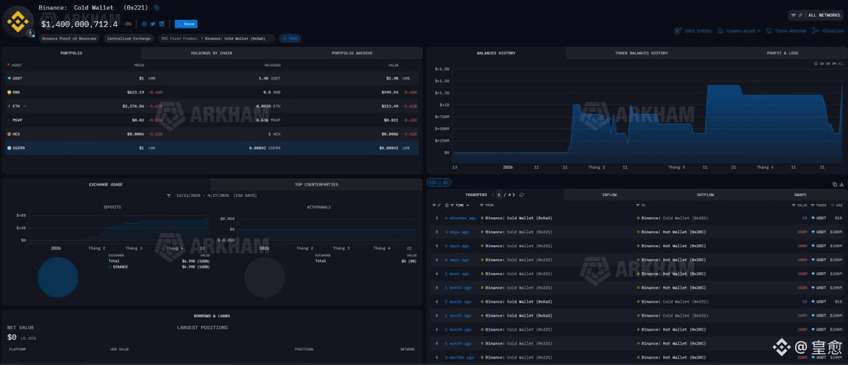Switch to the Holdings By Chain tab
Viewport: 848px width, 365px height.
pyautogui.click(x=211, y=53)
